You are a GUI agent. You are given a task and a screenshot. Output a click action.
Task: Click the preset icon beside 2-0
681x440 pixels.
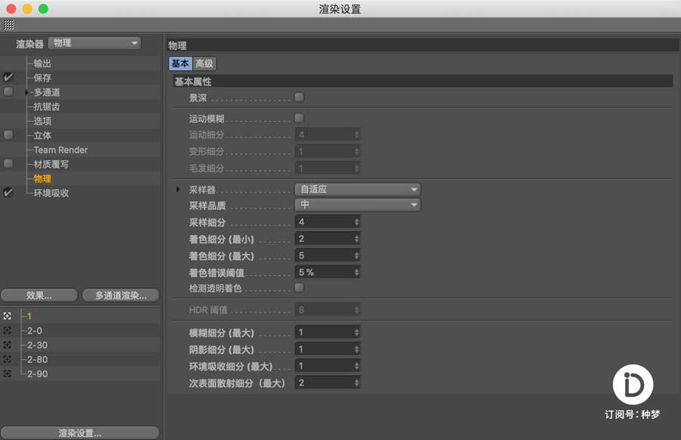pyautogui.click(x=8, y=330)
